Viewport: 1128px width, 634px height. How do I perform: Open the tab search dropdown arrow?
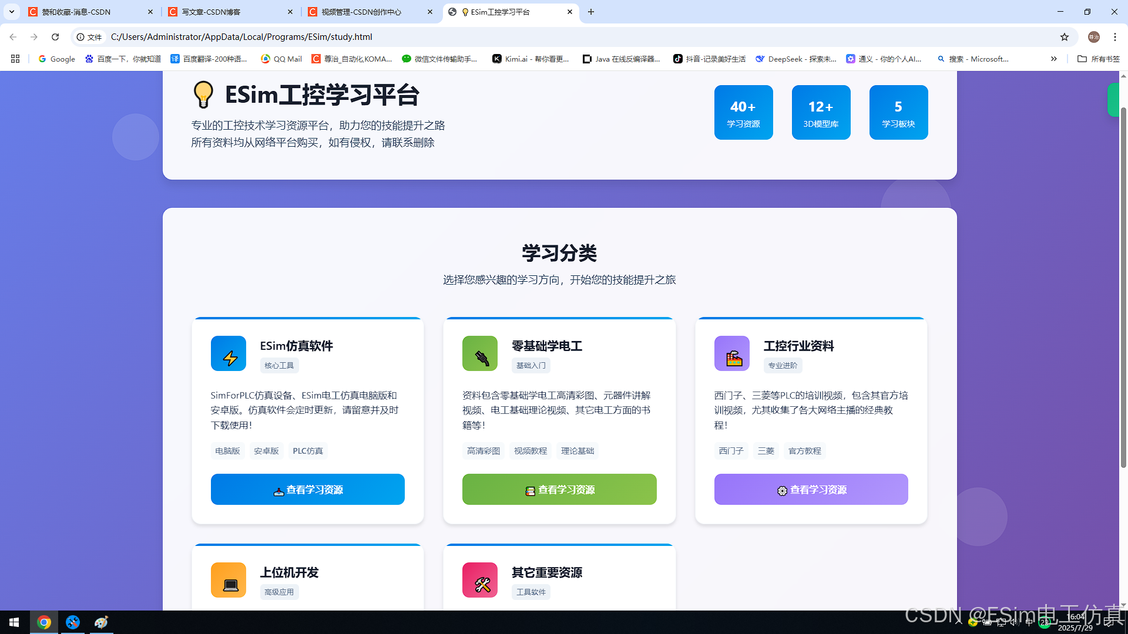click(12, 12)
